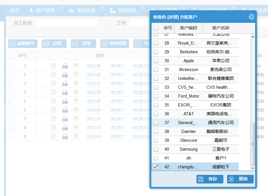Click the lock icon in row 9

tap(65, 137)
